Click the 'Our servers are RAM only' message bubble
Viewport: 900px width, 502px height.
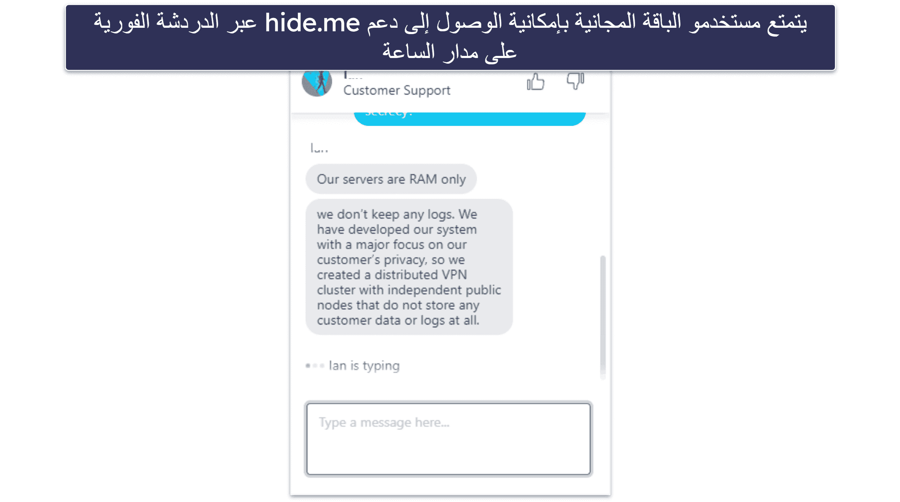[391, 179]
